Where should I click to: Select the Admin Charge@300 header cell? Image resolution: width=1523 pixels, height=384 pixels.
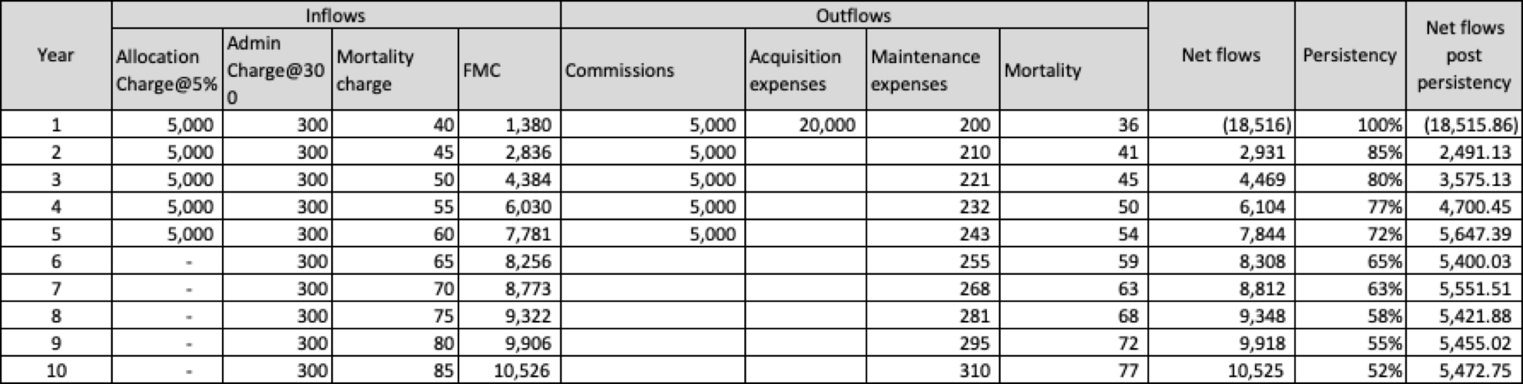tap(276, 70)
